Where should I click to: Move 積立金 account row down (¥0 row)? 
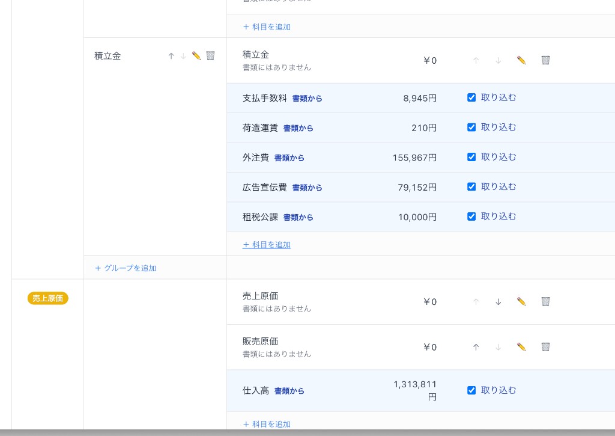(498, 61)
